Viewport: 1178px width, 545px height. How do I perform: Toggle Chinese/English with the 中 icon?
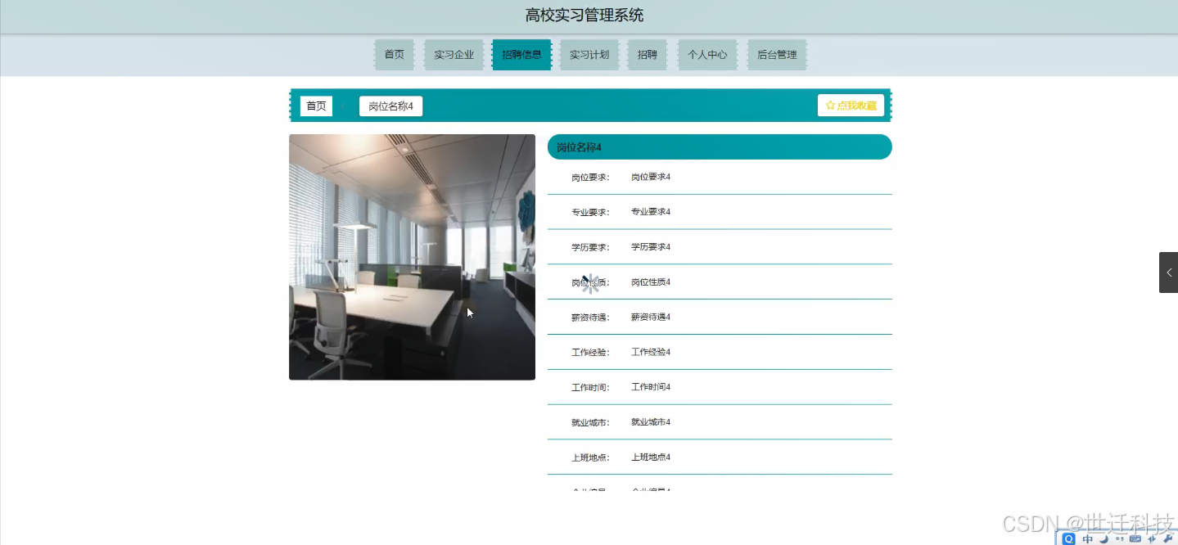click(1087, 538)
